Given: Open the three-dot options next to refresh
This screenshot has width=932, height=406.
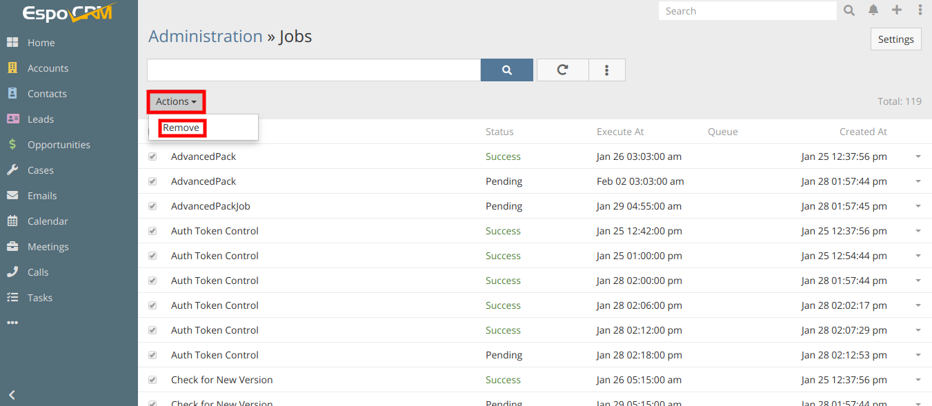Looking at the screenshot, I should tap(607, 70).
